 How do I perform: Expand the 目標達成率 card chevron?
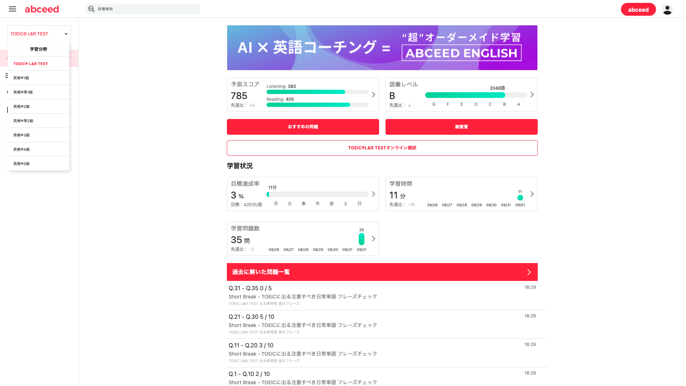pos(373,194)
